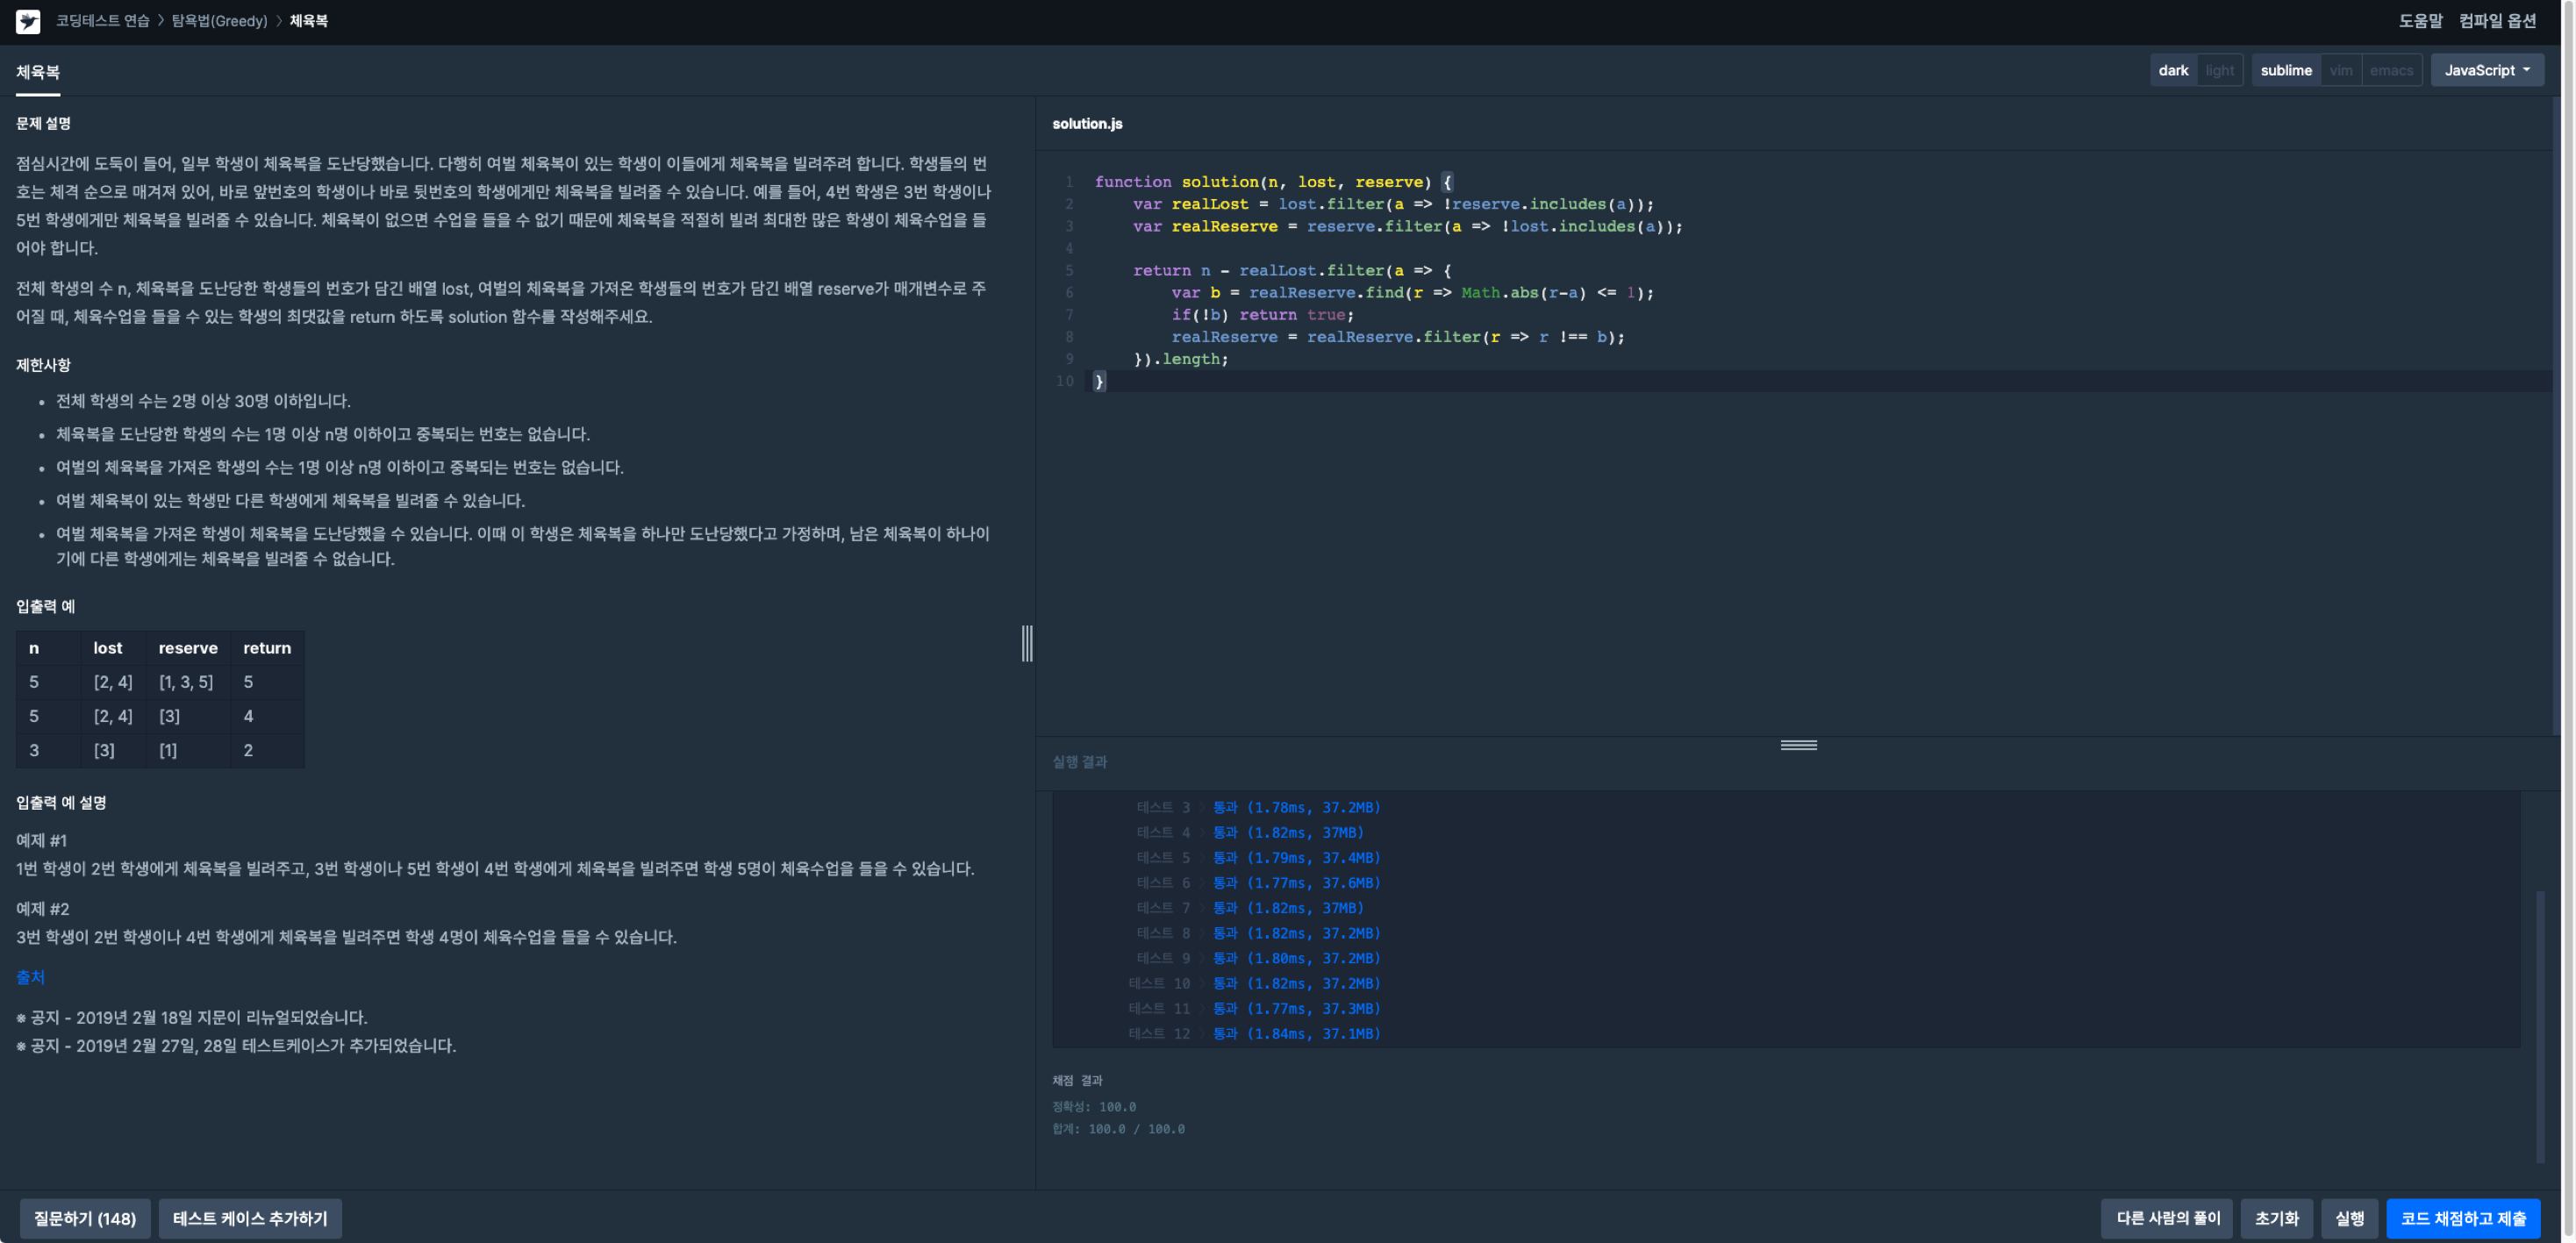Click the Programmers logo icon
Viewport: 2576px width, 1243px height.
click(x=28, y=21)
